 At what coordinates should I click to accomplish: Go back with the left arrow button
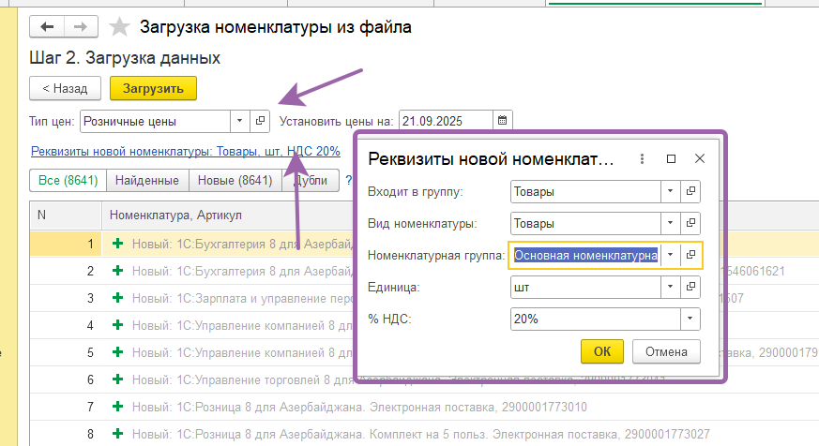(47, 26)
